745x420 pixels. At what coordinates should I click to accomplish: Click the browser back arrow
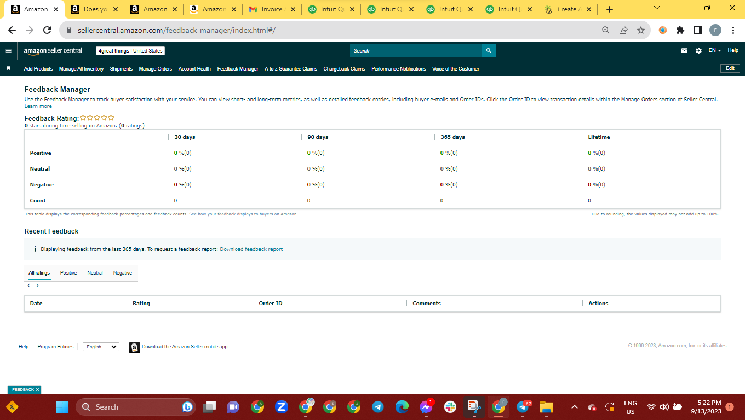[x=12, y=30]
